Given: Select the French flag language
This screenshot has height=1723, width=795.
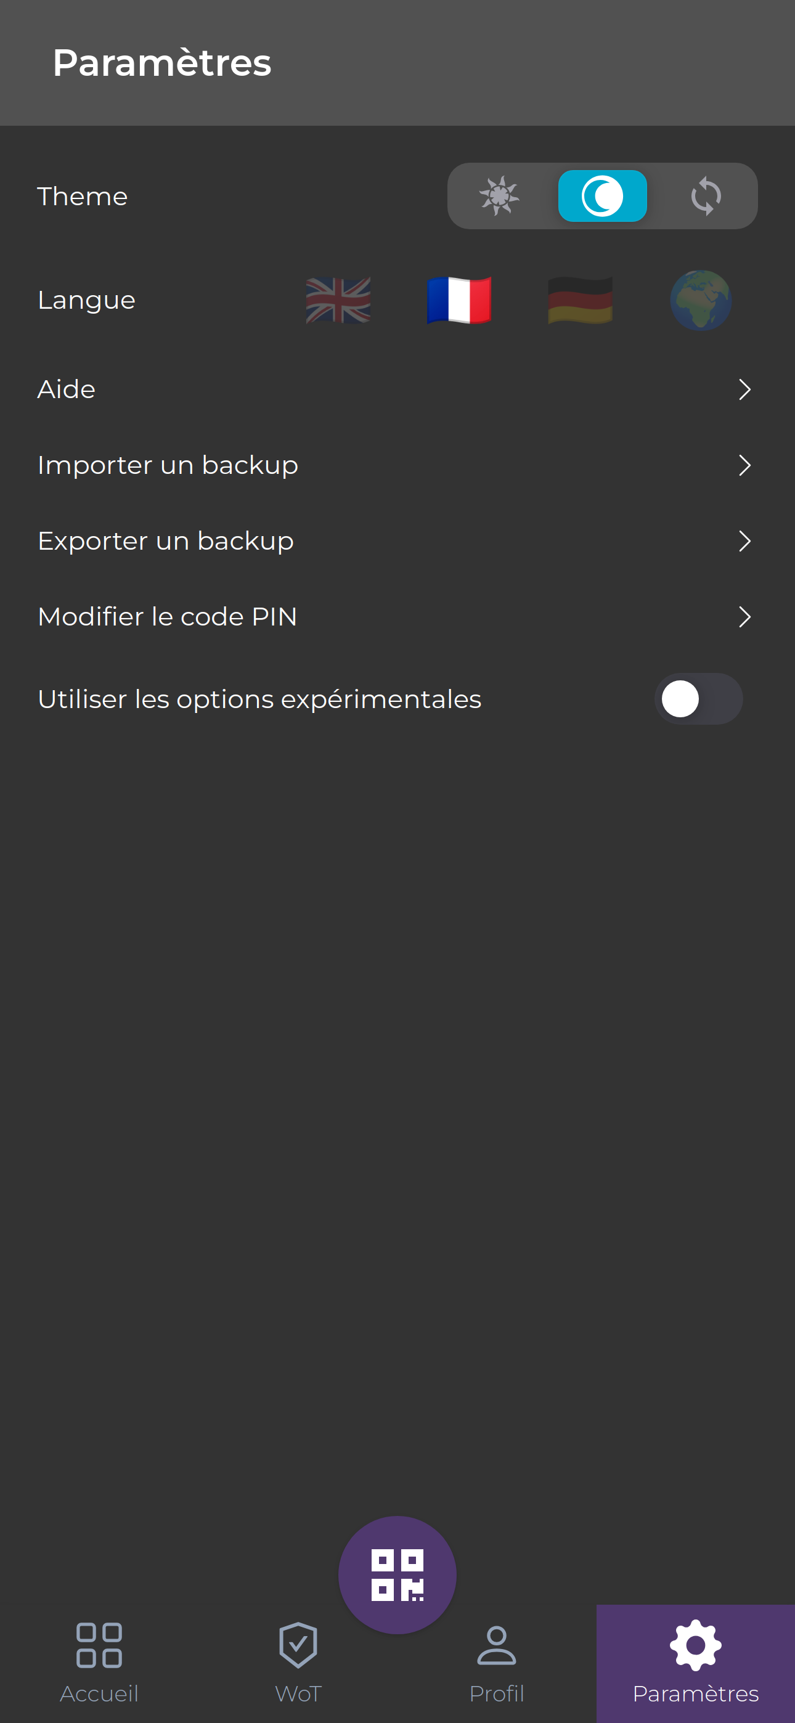Looking at the screenshot, I should 459,300.
